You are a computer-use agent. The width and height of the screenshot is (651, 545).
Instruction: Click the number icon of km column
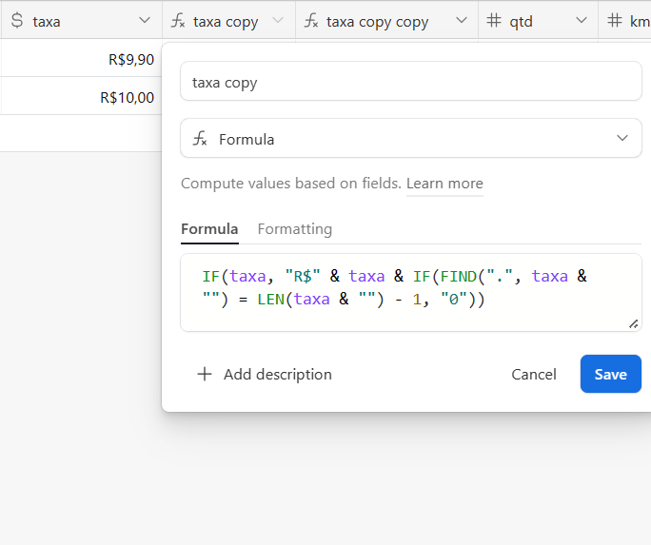615,20
